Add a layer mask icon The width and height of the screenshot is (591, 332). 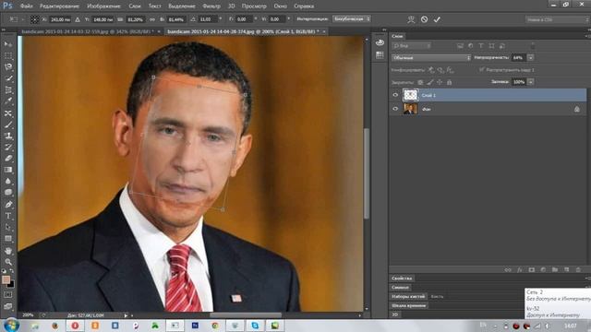[x=532, y=270]
